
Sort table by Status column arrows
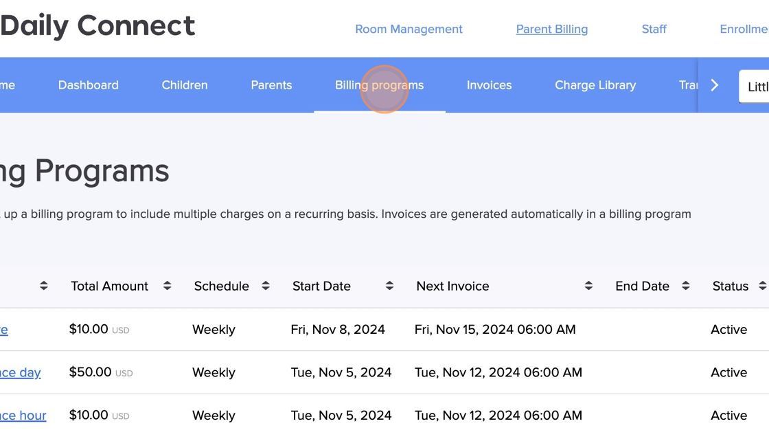(762, 286)
